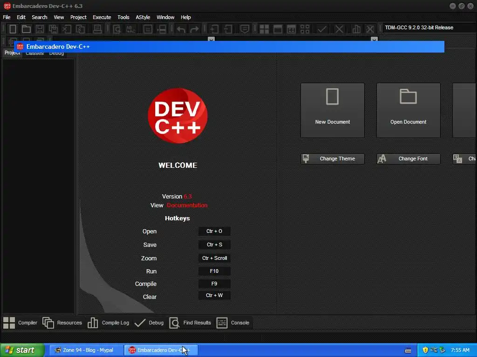Open the bottom Debug tab with checkmark
The width and height of the screenshot is (477, 357).
click(149, 323)
